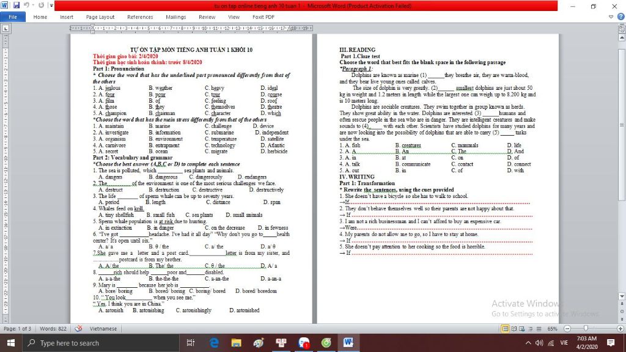Click the heading 'IV. WRITING'
The image size is (626, 352).
pyautogui.click(x=357, y=177)
